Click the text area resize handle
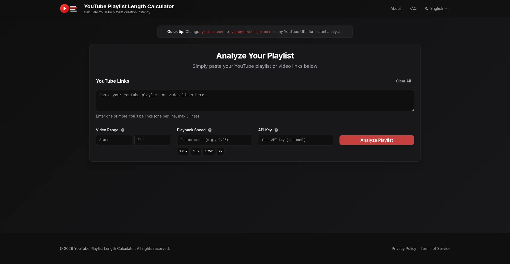Screen dimensions: 510x264 pyautogui.click(x=413, y=110)
